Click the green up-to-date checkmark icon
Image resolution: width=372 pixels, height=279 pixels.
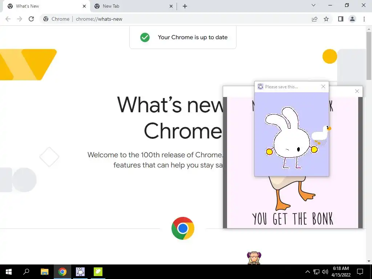pyautogui.click(x=145, y=37)
